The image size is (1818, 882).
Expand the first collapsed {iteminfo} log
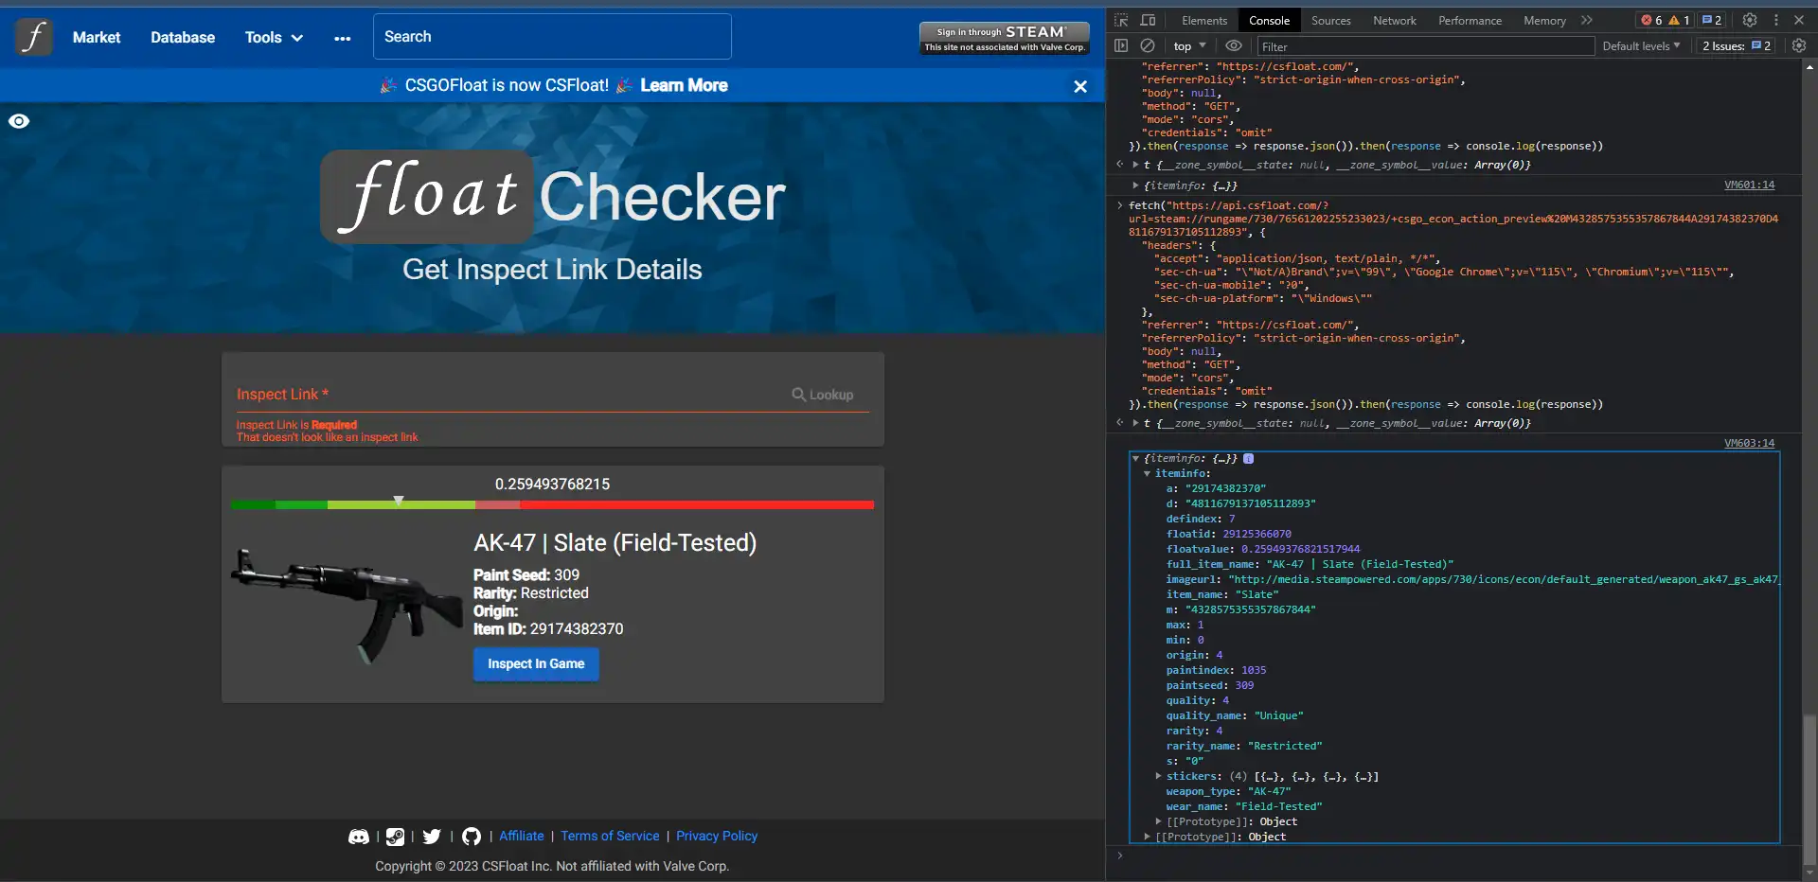pyautogui.click(x=1135, y=185)
